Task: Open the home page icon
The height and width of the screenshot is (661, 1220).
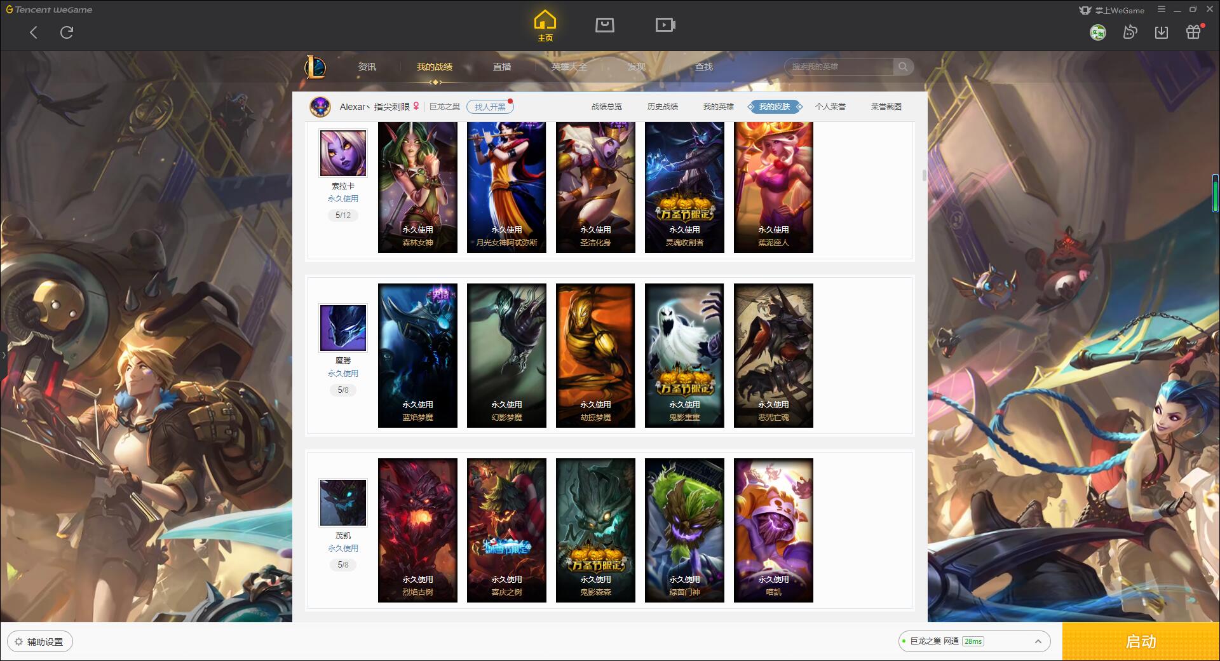Action: click(x=545, y=26)
